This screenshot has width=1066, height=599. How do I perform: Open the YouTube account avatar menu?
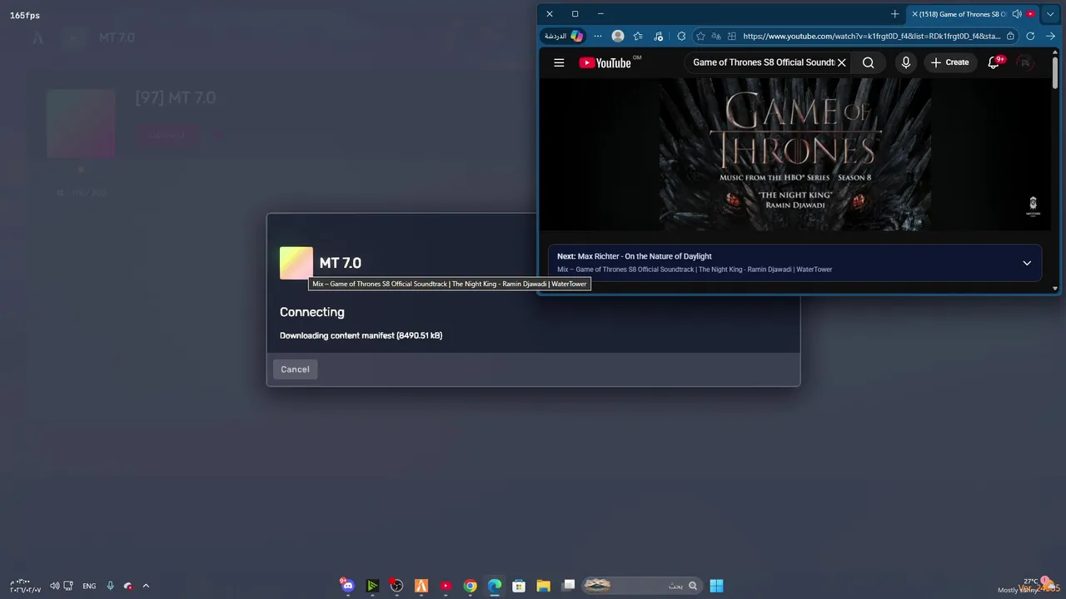(1024, 62)
